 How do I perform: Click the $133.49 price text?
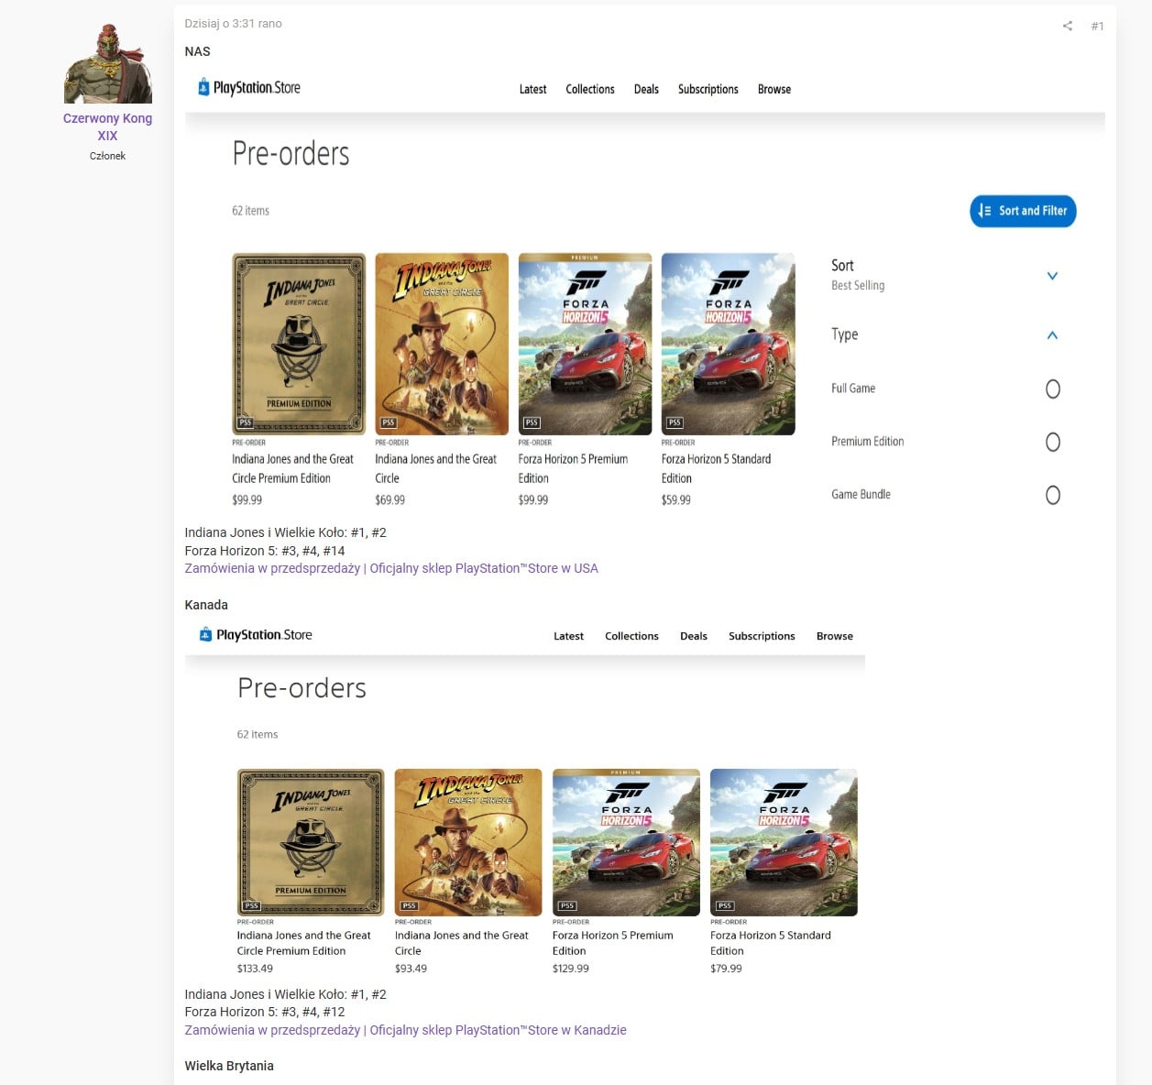[255, 969]
